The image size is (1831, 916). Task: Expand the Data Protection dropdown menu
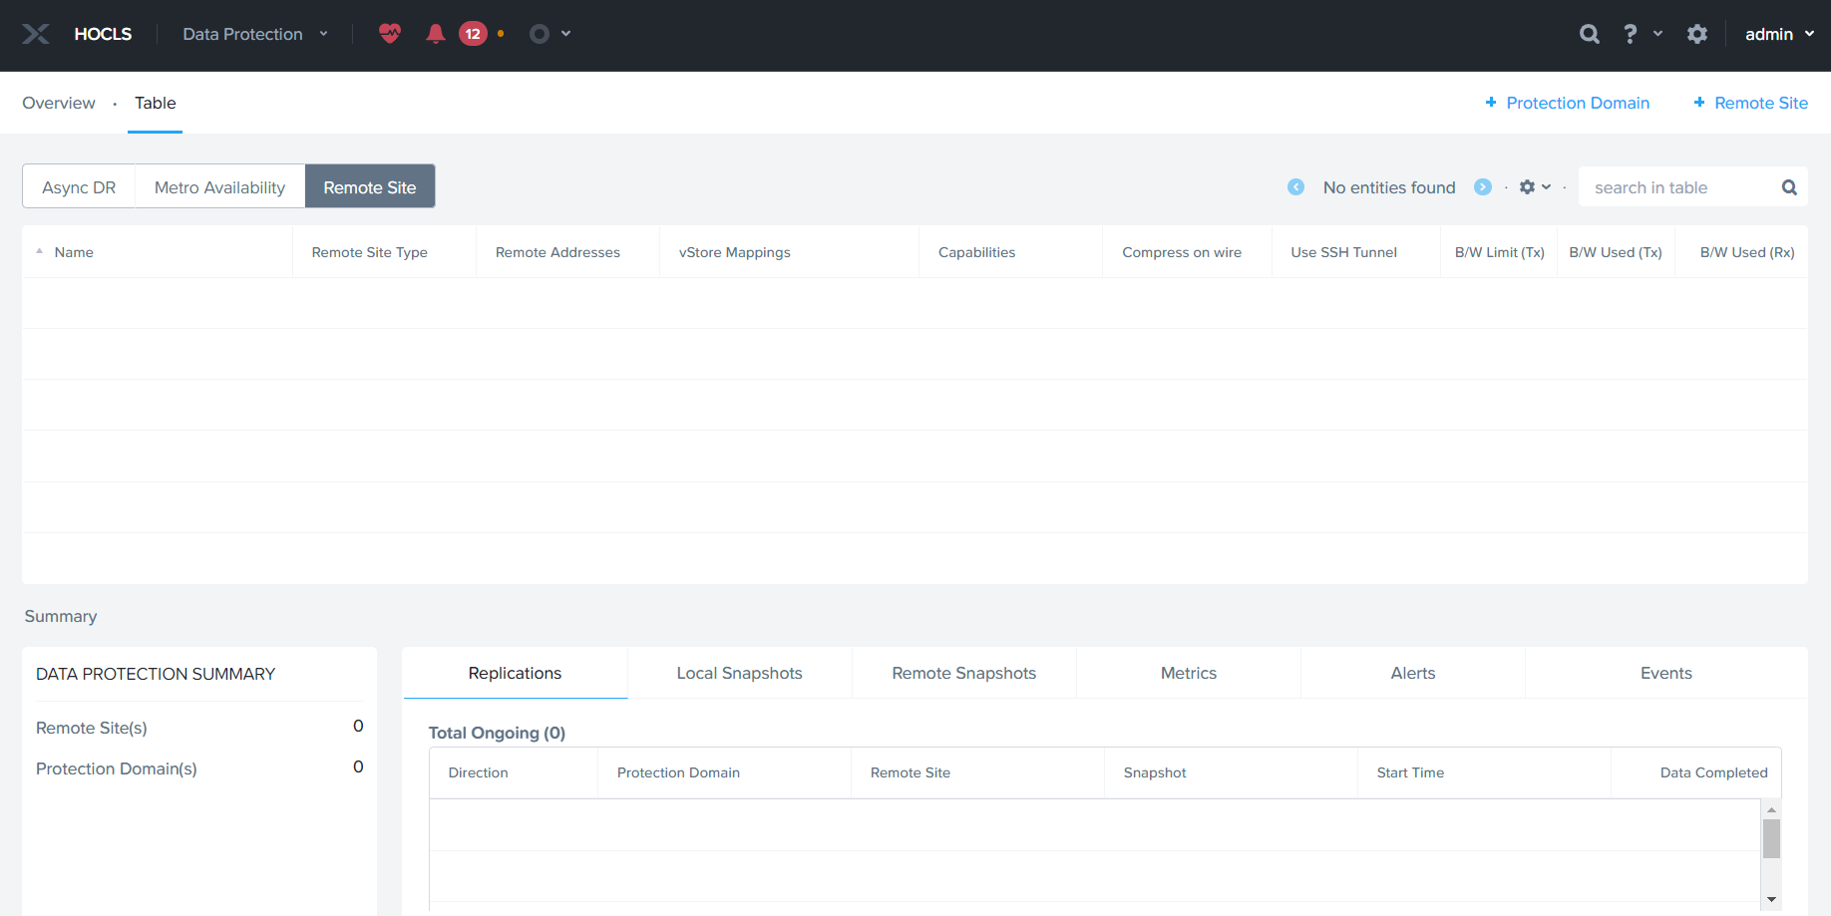pos(254,34)
